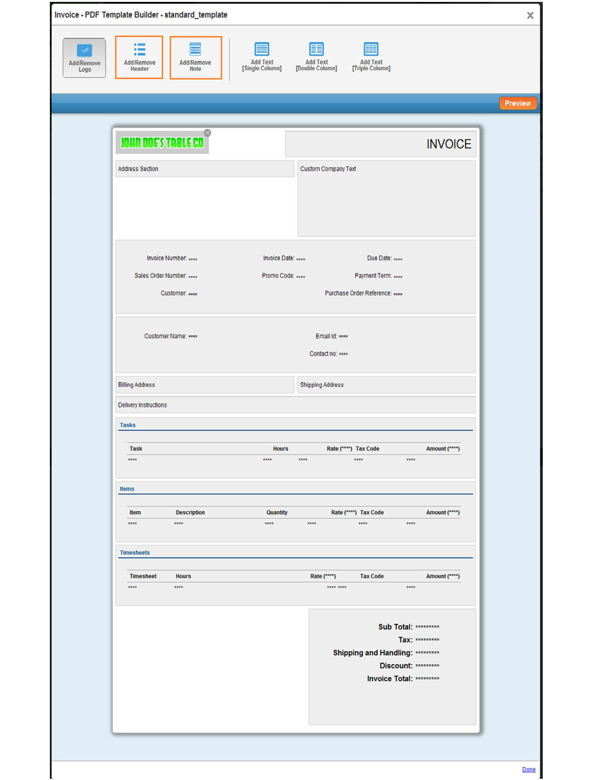Add text with Double Column layout
Screen dimensions: 592x780
tap(316, 57)
